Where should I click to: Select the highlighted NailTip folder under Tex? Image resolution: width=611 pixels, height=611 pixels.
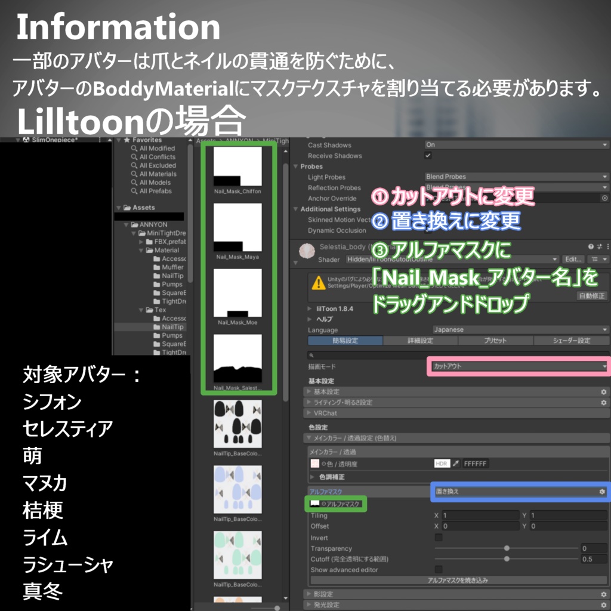[172, 327]
